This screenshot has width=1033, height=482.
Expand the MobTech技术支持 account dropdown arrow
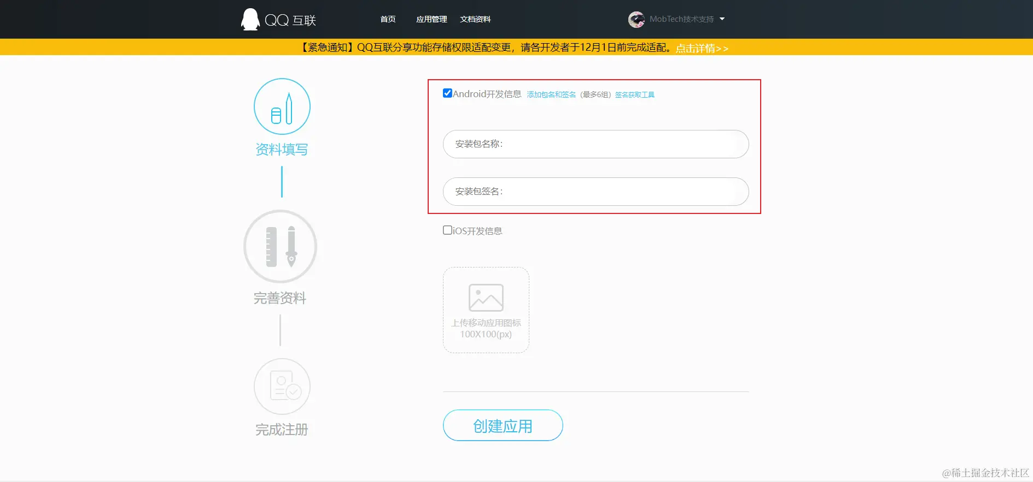coord(722,19)
